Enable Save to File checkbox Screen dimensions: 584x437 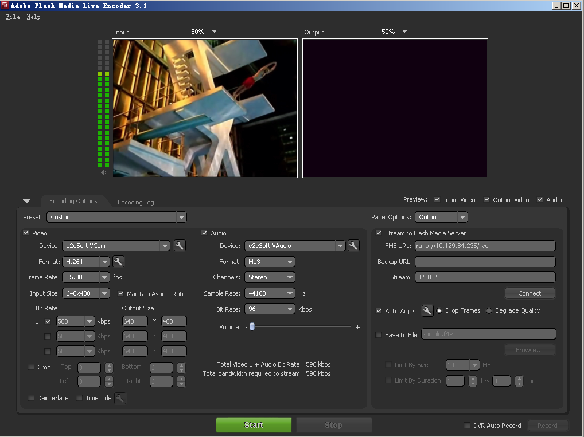tap(379, 334)
